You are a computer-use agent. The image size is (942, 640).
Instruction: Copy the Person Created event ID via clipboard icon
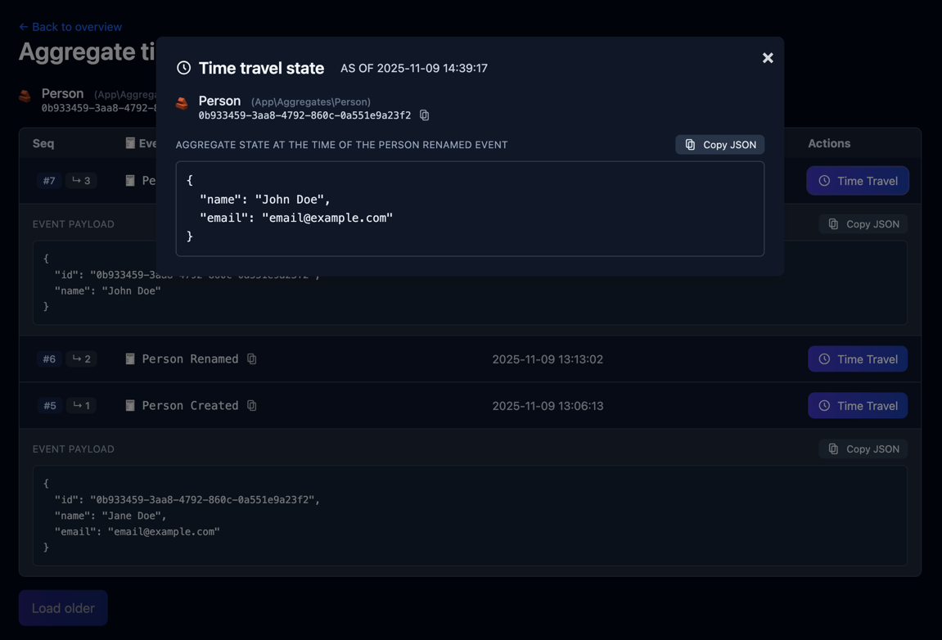point(251,405)
